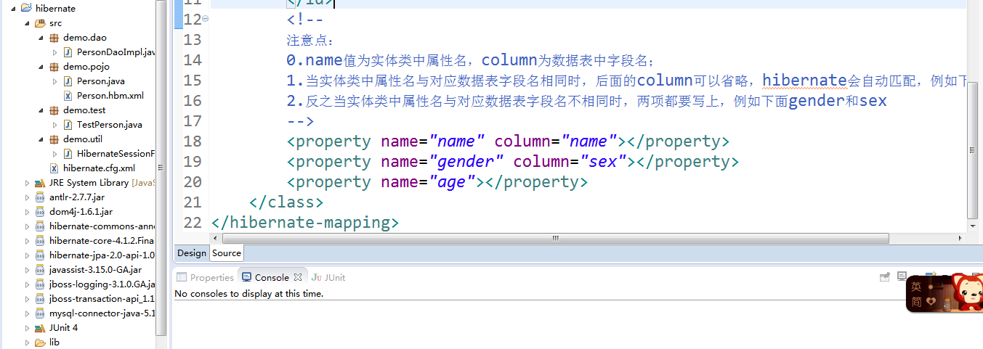Click the JUnit 4 library icon
Viewport: 983px width, 349px height.
(40, 328)
